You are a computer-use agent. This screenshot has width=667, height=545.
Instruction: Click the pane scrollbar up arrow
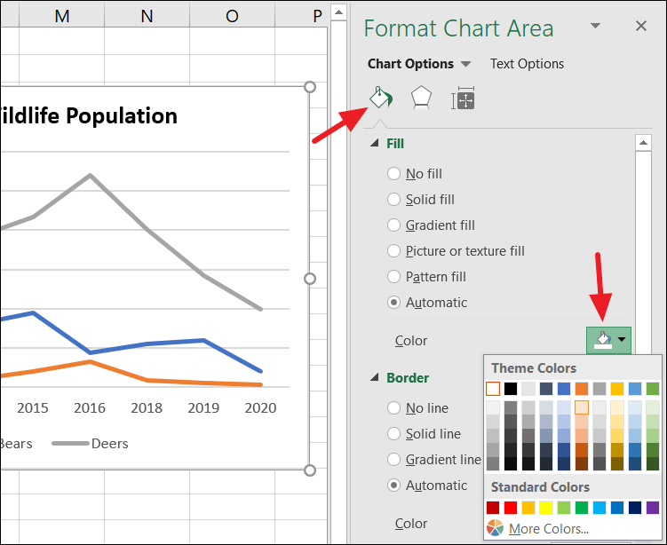tap(643, 142)
